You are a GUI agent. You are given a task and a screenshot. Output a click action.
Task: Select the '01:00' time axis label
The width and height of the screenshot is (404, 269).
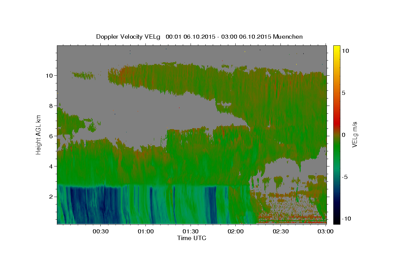tap(145, 231)
